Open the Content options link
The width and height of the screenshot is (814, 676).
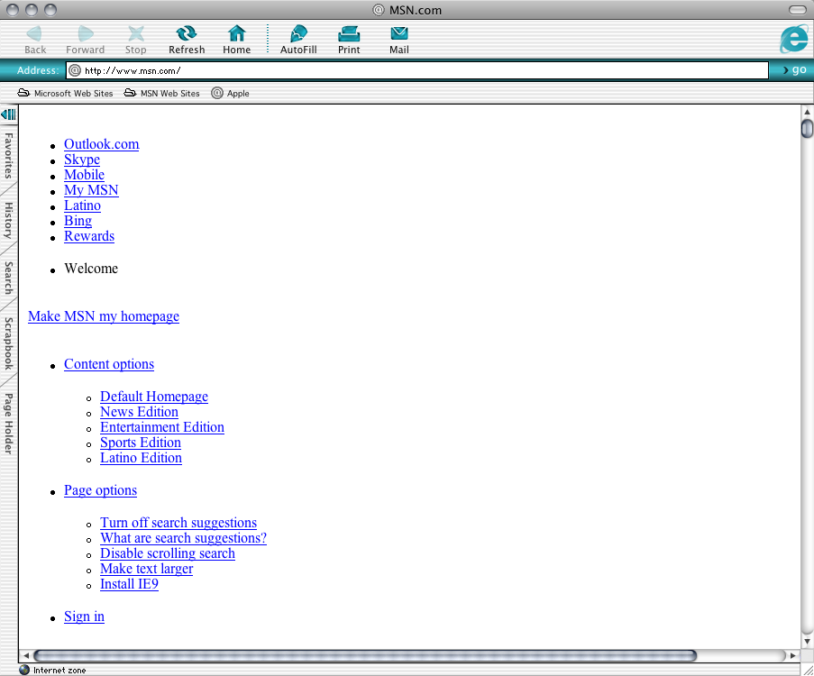coord(109,364)
